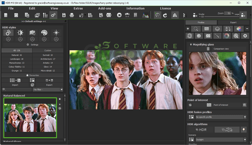Filter presets by Architecture: 17
The height and width of the screenshot is (145, 252).
point(48,59)
